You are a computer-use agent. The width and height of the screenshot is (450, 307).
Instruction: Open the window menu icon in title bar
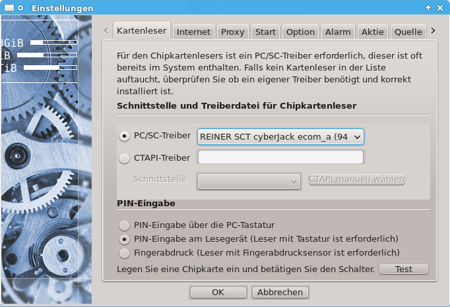click(7, 8)
